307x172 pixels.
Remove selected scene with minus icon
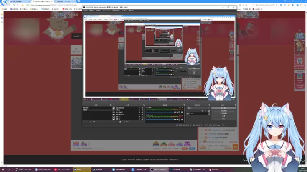87,122
